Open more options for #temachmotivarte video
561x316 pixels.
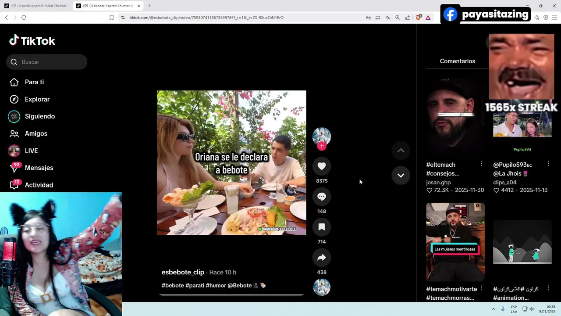(481, 288)
